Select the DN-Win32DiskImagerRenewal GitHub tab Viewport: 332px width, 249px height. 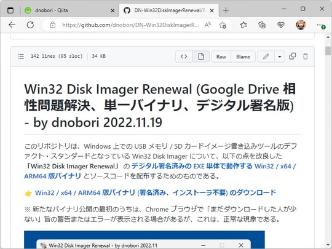(x=169, y=10)
